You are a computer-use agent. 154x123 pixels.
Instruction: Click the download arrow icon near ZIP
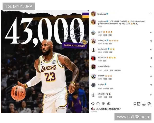(x=144, y=104)
